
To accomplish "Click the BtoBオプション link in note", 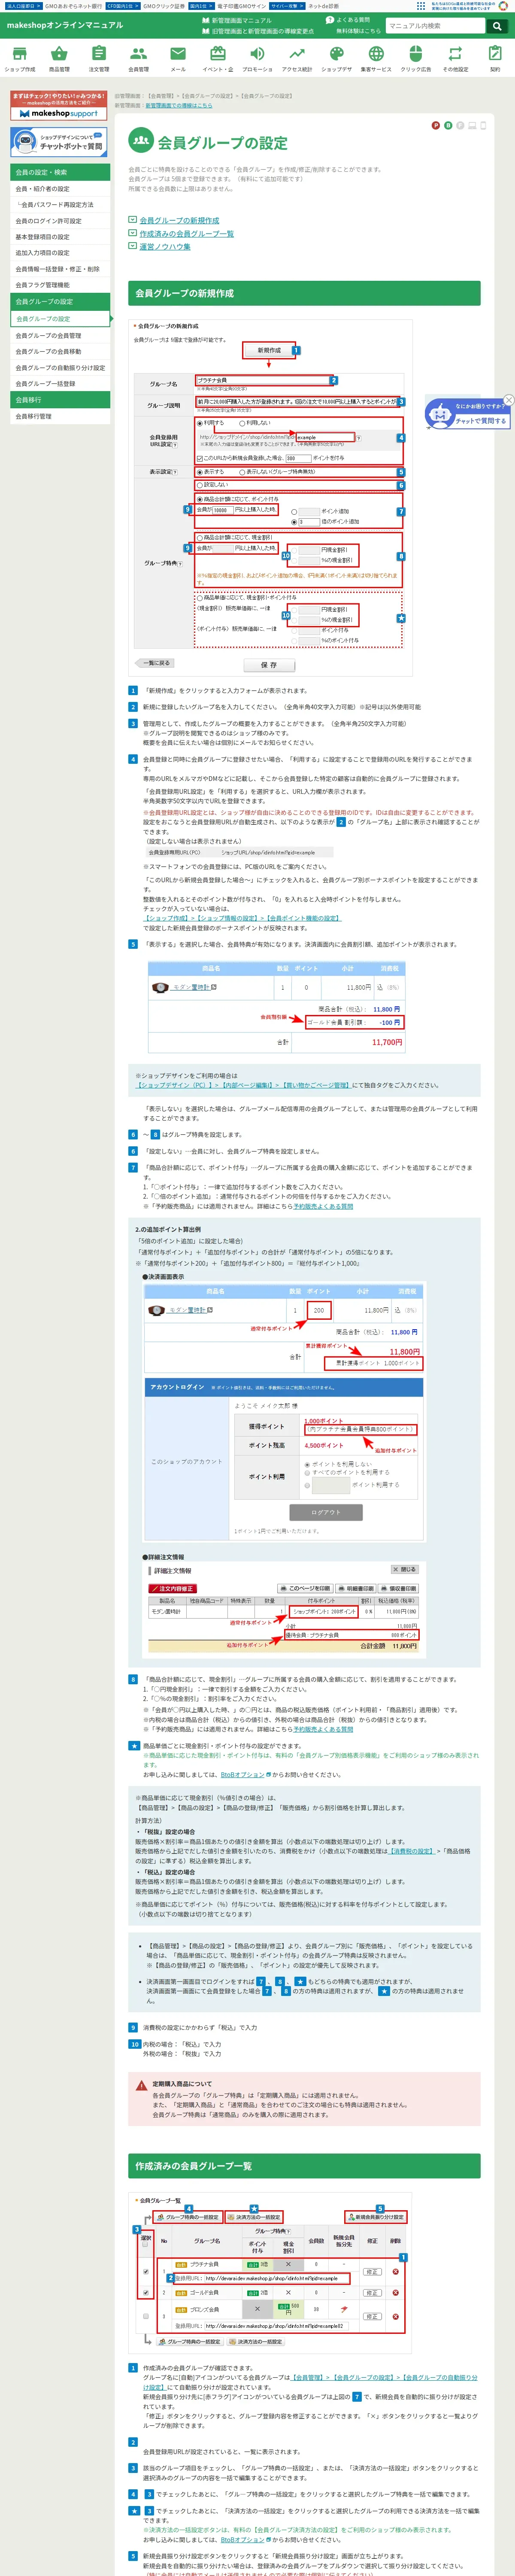I will (242, 1774).
